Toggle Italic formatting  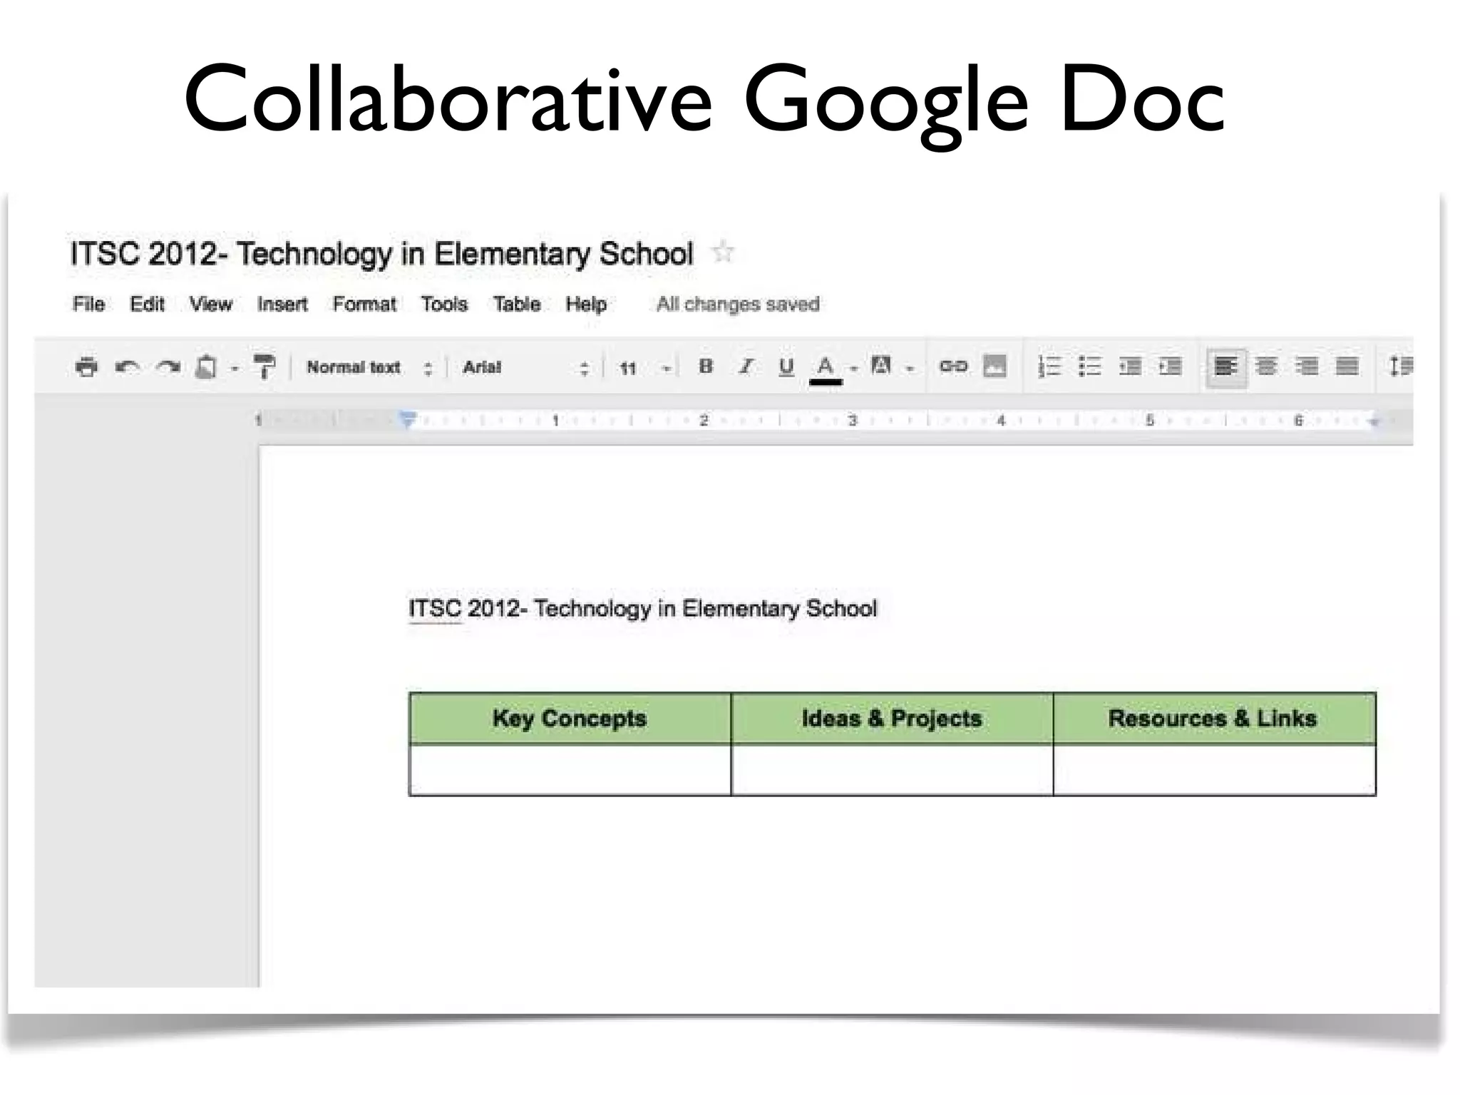click(x=746, y=366)
